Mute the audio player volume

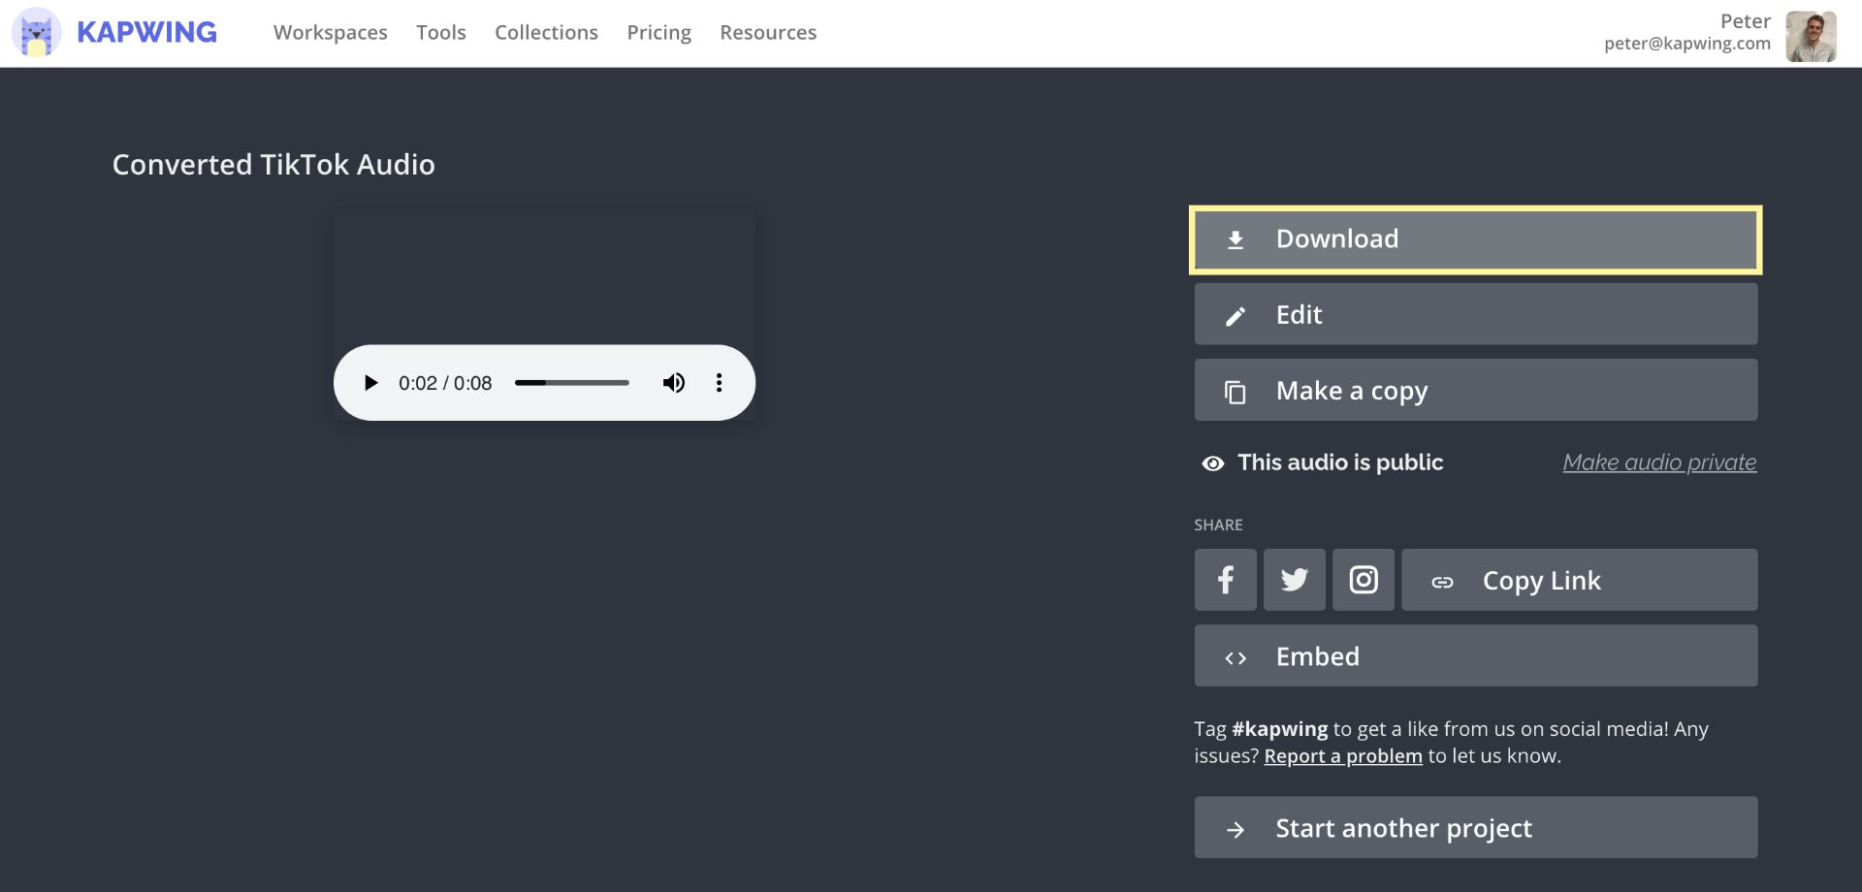673,383
